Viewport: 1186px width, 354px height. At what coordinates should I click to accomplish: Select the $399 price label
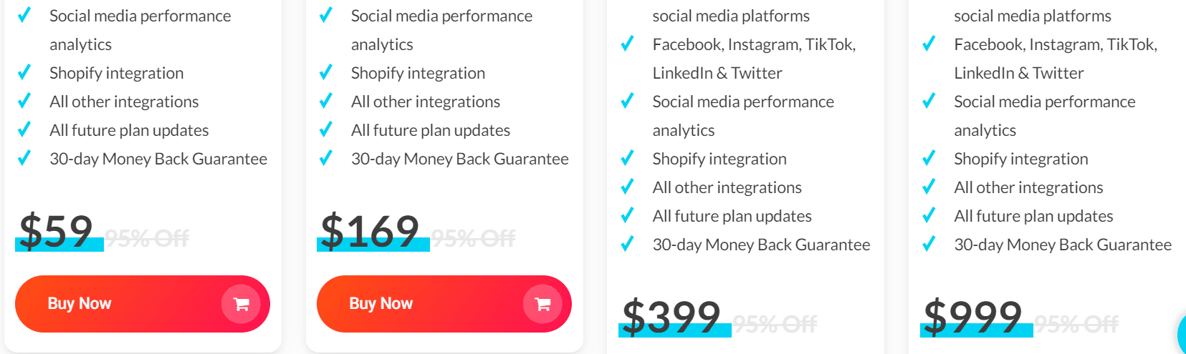[x=672, y=318]
